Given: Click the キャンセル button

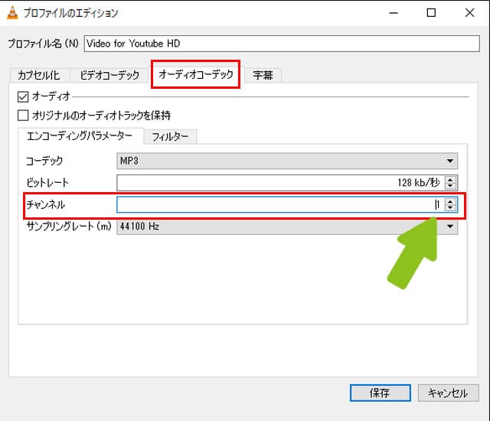Looking at the screenshot, I should pyautogui.click(x=448, y=393).
